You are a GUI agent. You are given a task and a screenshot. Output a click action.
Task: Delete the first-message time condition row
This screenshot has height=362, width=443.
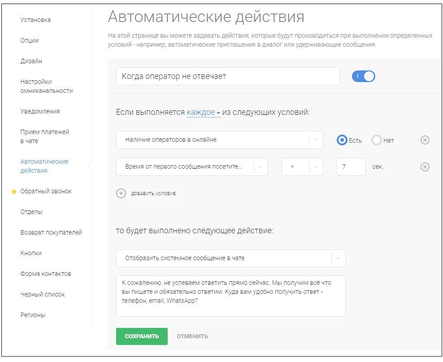point(425,167)
